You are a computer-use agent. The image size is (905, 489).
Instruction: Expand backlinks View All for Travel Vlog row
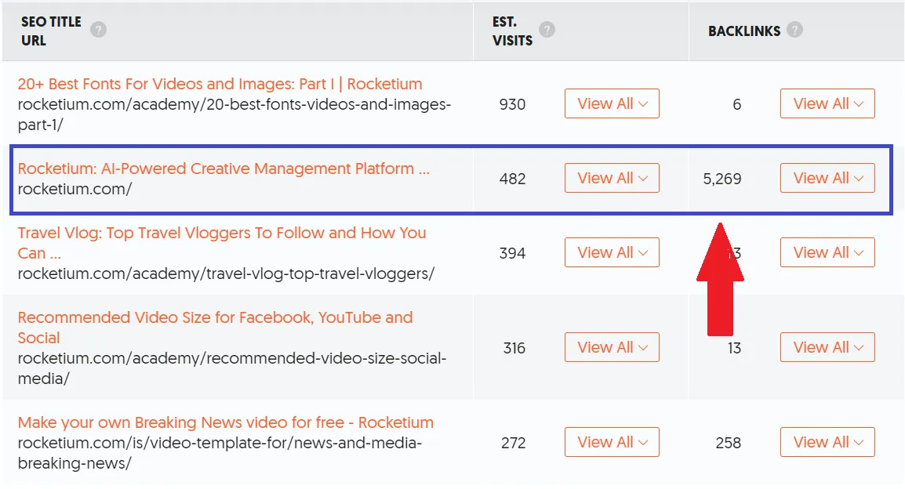827,252
